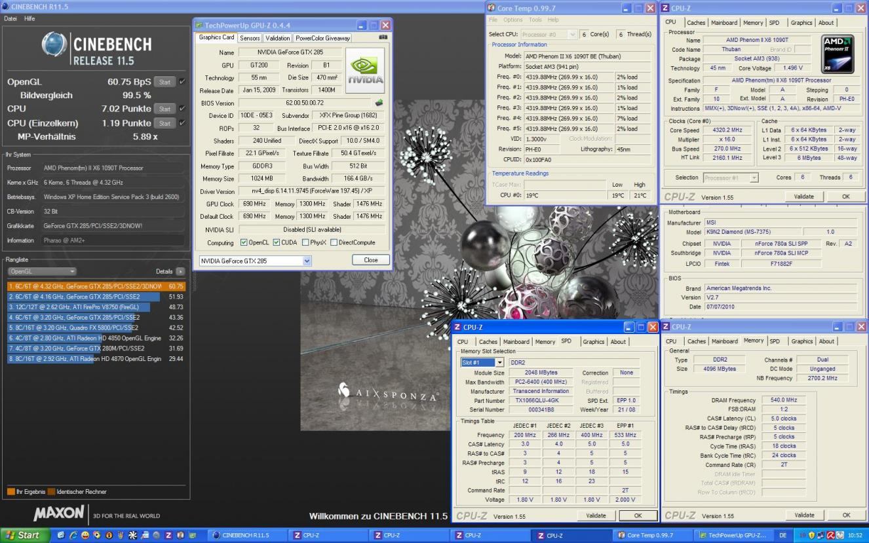Open the Validation tab in GPU-Z

277,38
